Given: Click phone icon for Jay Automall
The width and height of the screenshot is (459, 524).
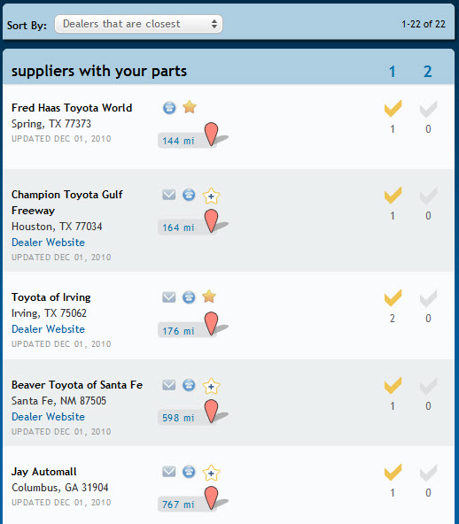Looking at the screenshot, I should pyautogui.click(x=189, y=472).
